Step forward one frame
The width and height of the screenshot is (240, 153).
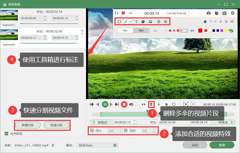[x=111, y=105]
